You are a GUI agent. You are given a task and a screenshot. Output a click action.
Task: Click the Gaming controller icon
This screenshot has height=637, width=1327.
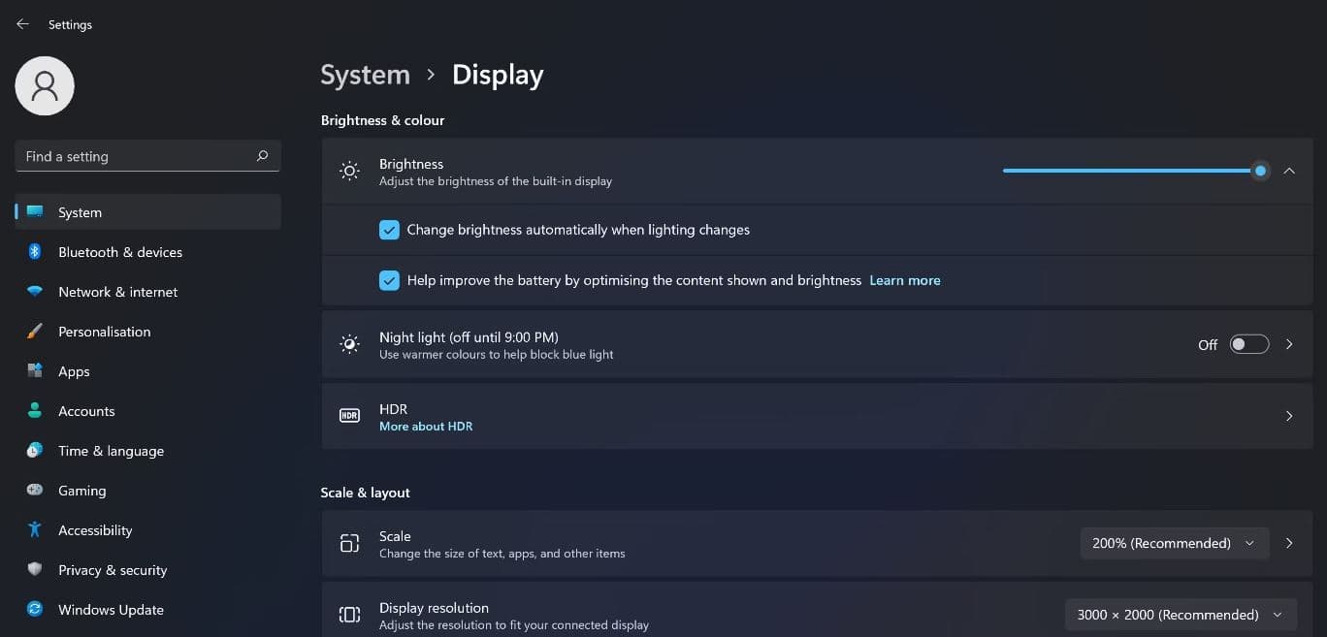35,490
